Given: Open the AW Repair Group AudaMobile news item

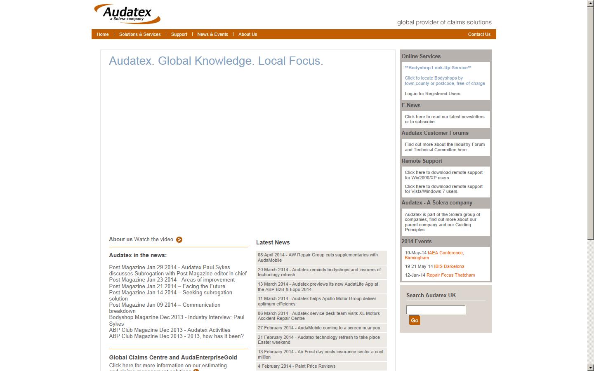Looking at the screenshot, I should coord(321,258).
